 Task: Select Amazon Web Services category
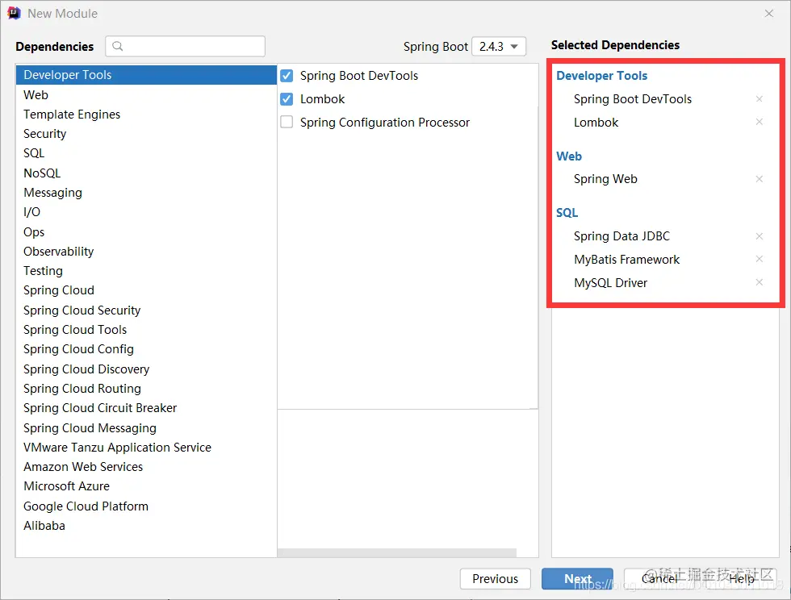point(146,467)
